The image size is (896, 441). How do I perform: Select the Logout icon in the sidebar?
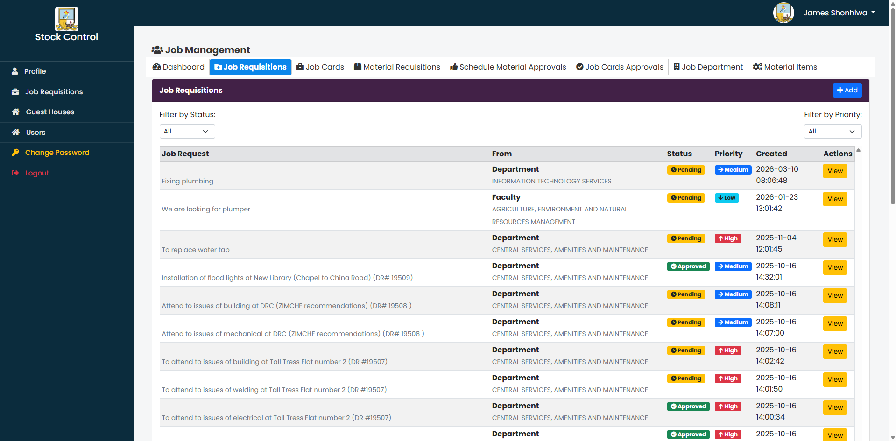(14, 173)
